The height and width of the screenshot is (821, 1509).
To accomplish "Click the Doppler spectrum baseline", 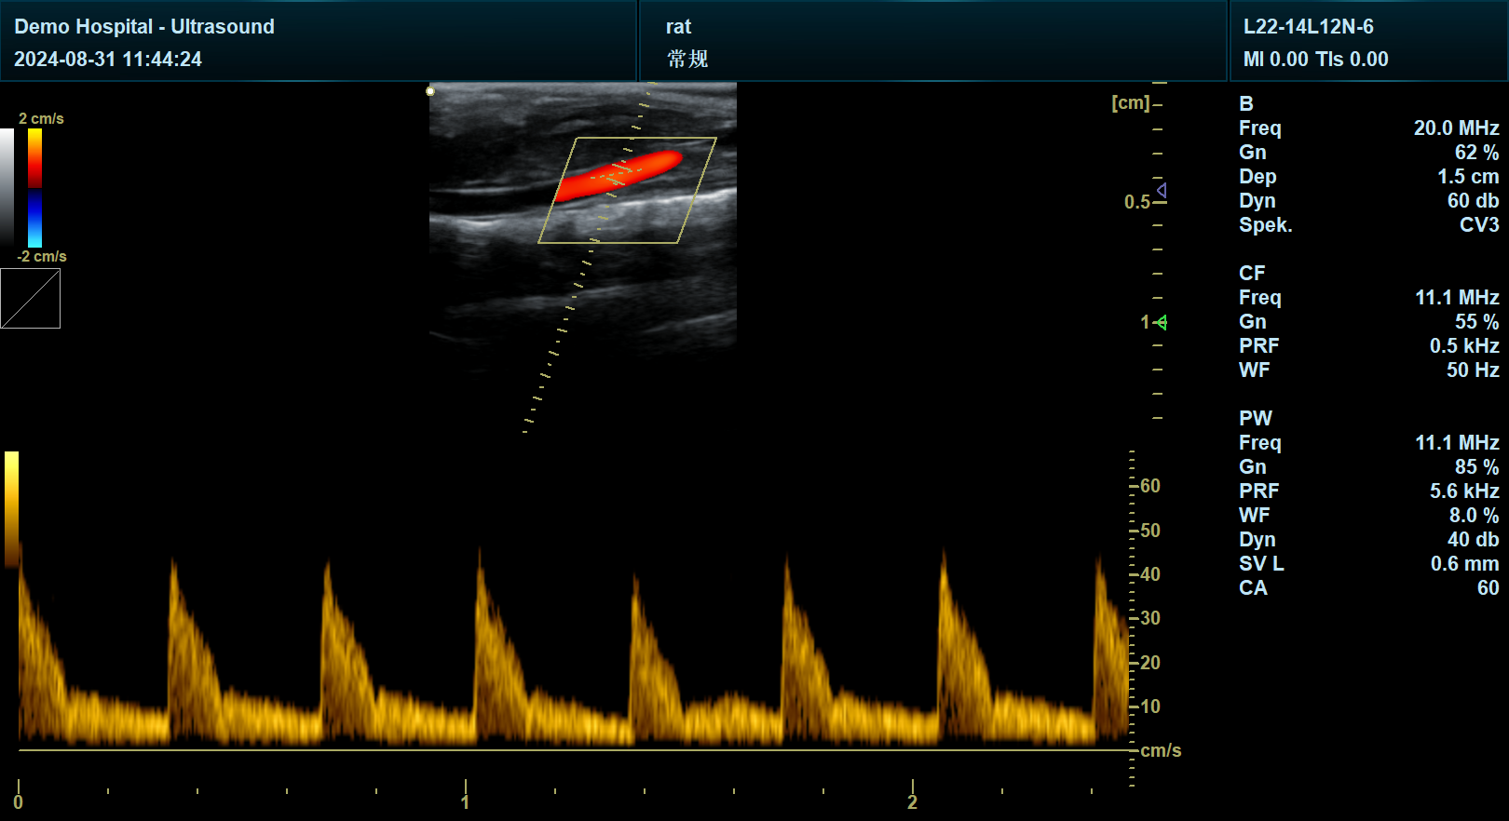I will coord(559,749).
